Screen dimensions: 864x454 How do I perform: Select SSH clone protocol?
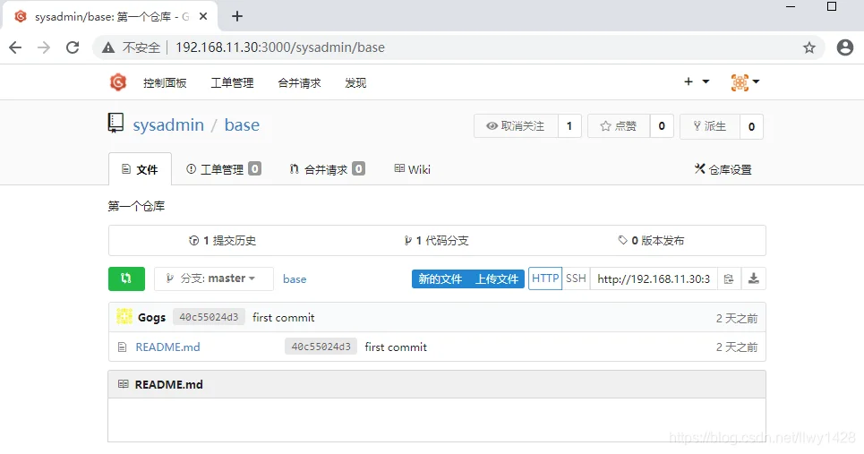coord(576,278)
